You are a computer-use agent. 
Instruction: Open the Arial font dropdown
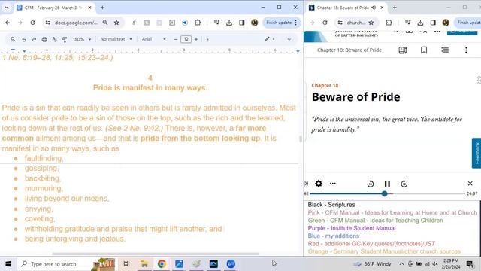tap(153, 39)
